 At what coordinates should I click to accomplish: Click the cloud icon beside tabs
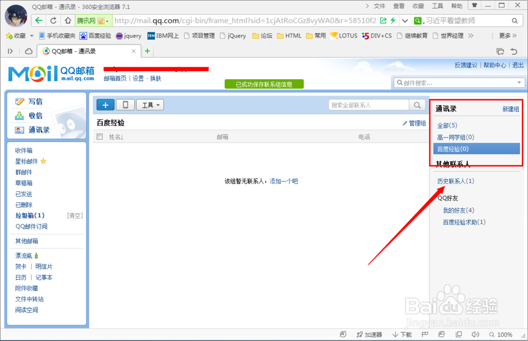(29, 51)
